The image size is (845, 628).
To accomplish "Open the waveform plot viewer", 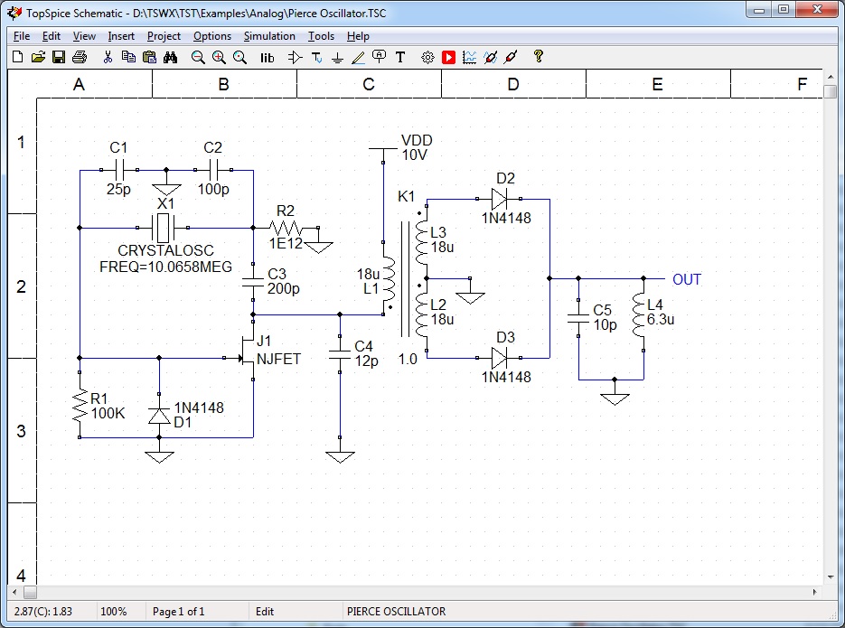I will coord(471,57).
